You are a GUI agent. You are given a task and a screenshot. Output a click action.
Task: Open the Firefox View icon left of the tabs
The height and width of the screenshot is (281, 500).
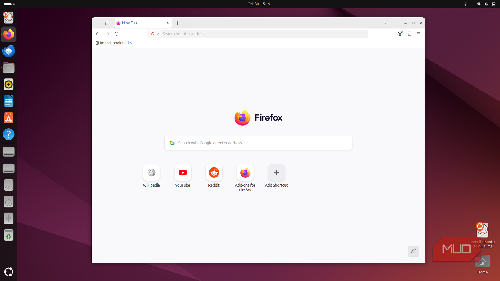coord(107,23)
